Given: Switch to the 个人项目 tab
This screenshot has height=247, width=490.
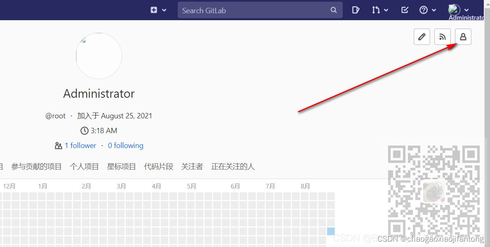Looking at the screenshot, I should 84,166.
